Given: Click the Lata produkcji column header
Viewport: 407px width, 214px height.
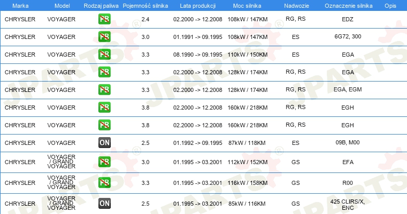Looking at the screenshot, I should (x=198, y=6).
